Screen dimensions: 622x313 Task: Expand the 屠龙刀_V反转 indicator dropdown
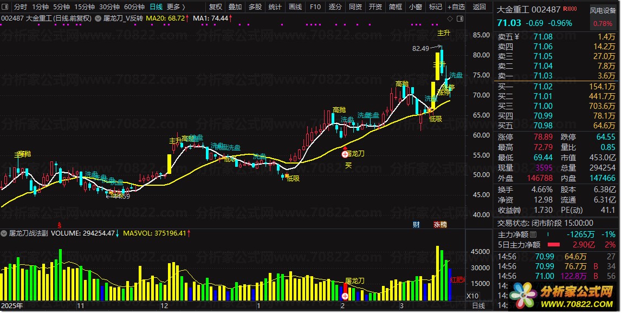[x=98, y=18]
